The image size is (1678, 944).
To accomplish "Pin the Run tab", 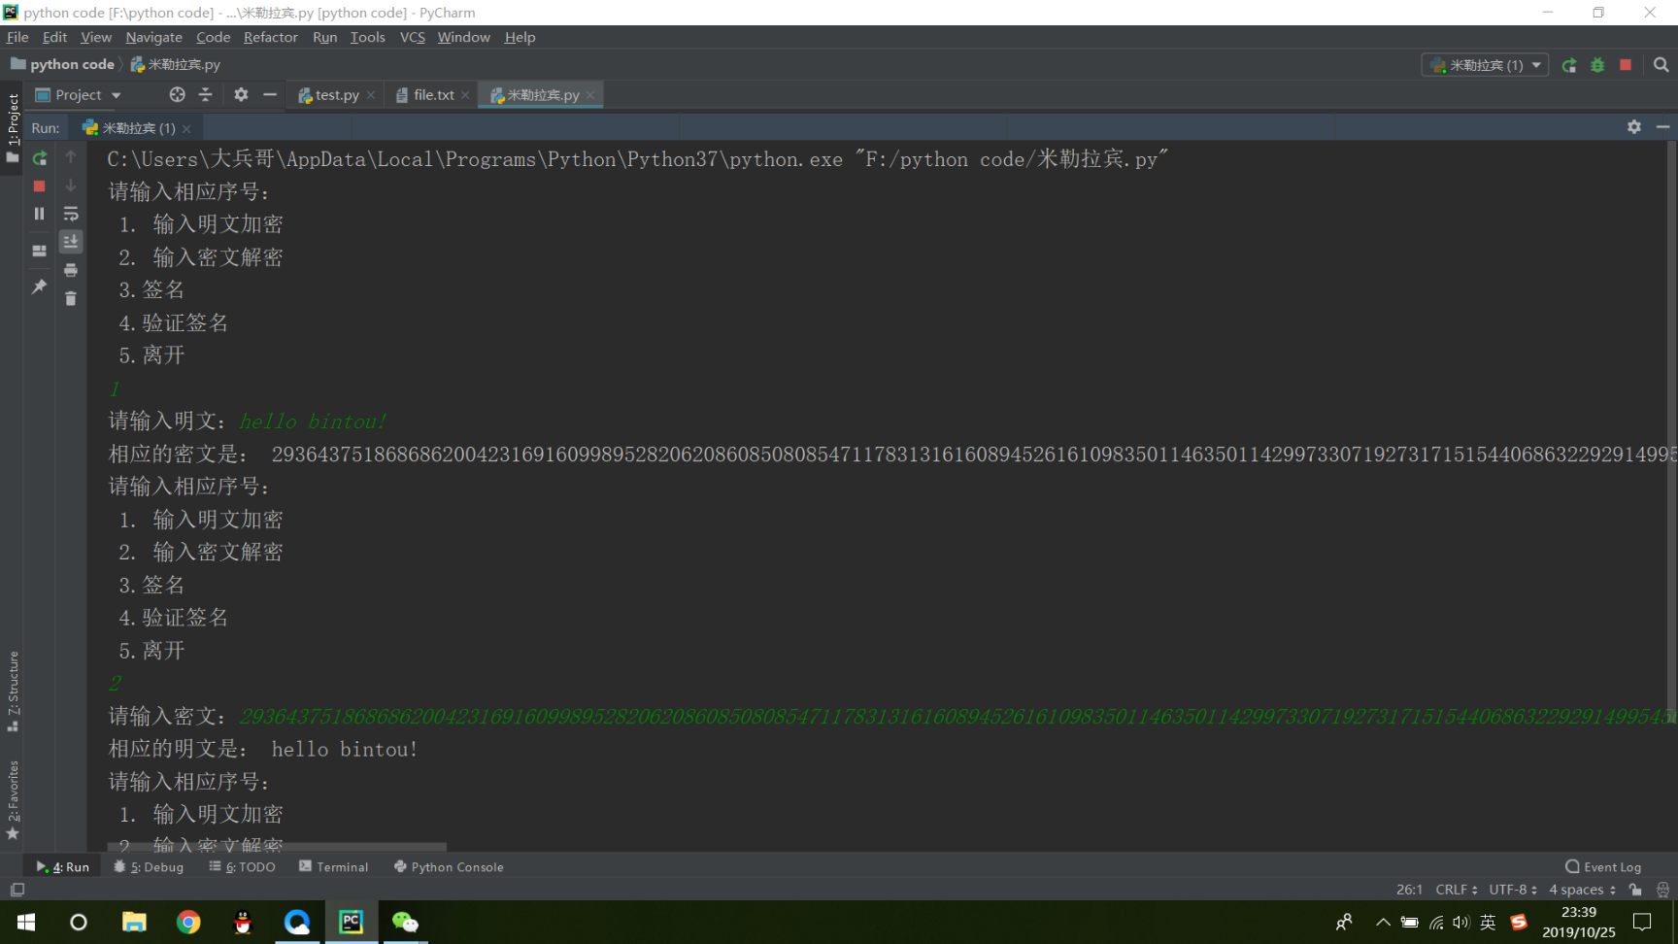I will point(40,287).
